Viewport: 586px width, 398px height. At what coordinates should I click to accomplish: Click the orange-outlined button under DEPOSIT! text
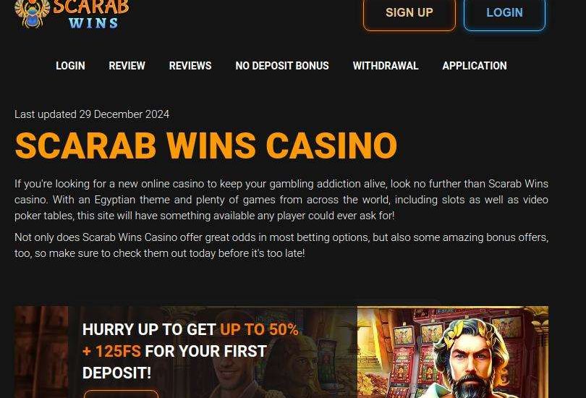[x=121, y=394]
